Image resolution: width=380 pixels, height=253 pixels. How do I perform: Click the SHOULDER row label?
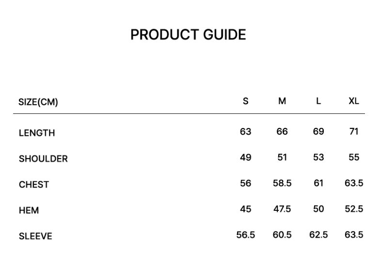coord(43,159)
